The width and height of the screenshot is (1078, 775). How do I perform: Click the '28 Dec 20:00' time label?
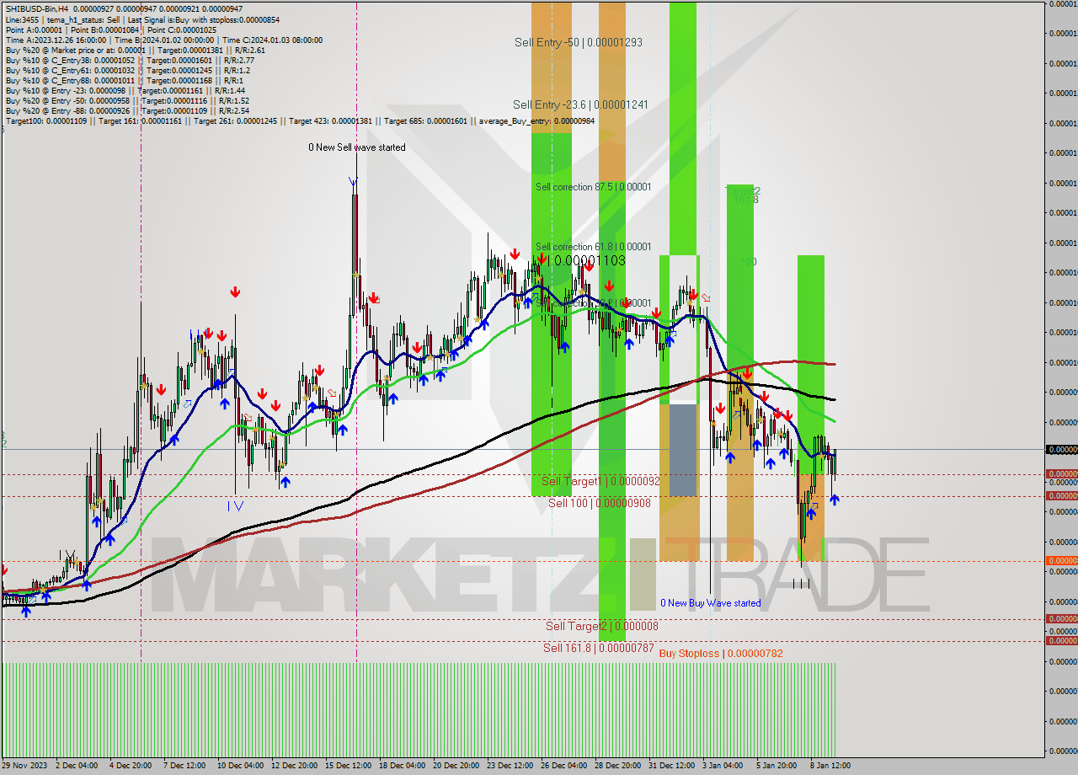[x=617, y=766]
